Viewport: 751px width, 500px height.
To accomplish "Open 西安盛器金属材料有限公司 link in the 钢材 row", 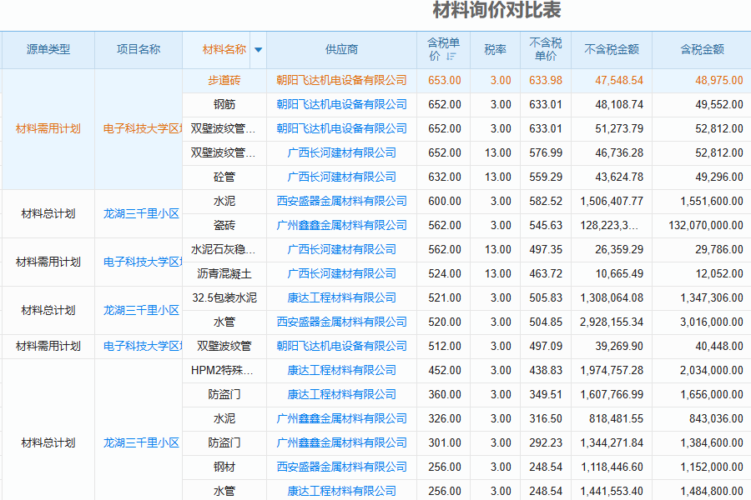I will (x=341, y=467).
